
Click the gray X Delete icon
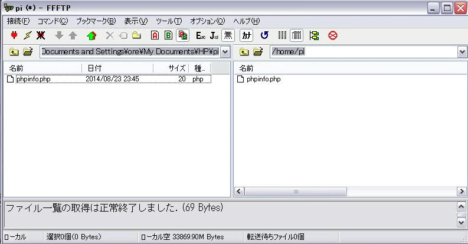click(110, 35)
